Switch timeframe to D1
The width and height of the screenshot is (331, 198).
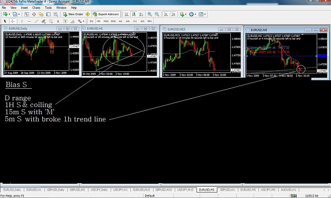pos(135,21)
